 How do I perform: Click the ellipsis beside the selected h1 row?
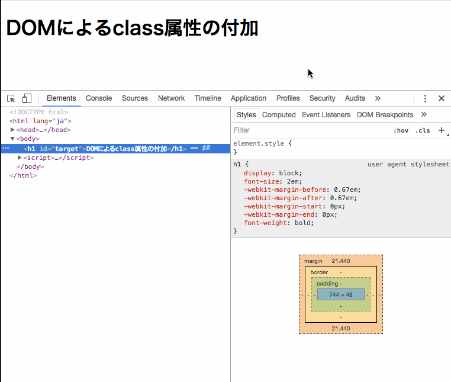coord(6,149)
